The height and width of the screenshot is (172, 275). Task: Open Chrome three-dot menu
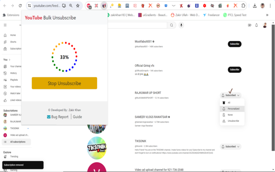(270, 6)
